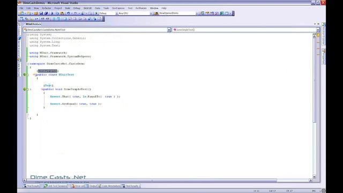The height and width of the screenshot is (193, 343).
Task: Click the unit test marker beside NUnitTest class
Action: click(25, 75)
